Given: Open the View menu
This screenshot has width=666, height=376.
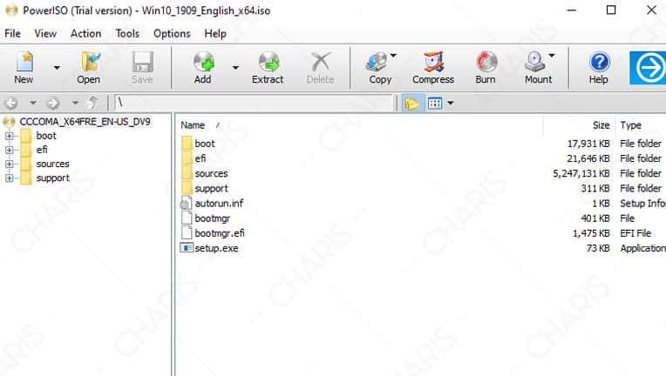Looking at the screenshot, I should coord(45,33).
